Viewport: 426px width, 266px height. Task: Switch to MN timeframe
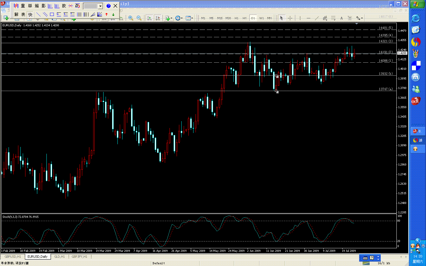(270, 18)
